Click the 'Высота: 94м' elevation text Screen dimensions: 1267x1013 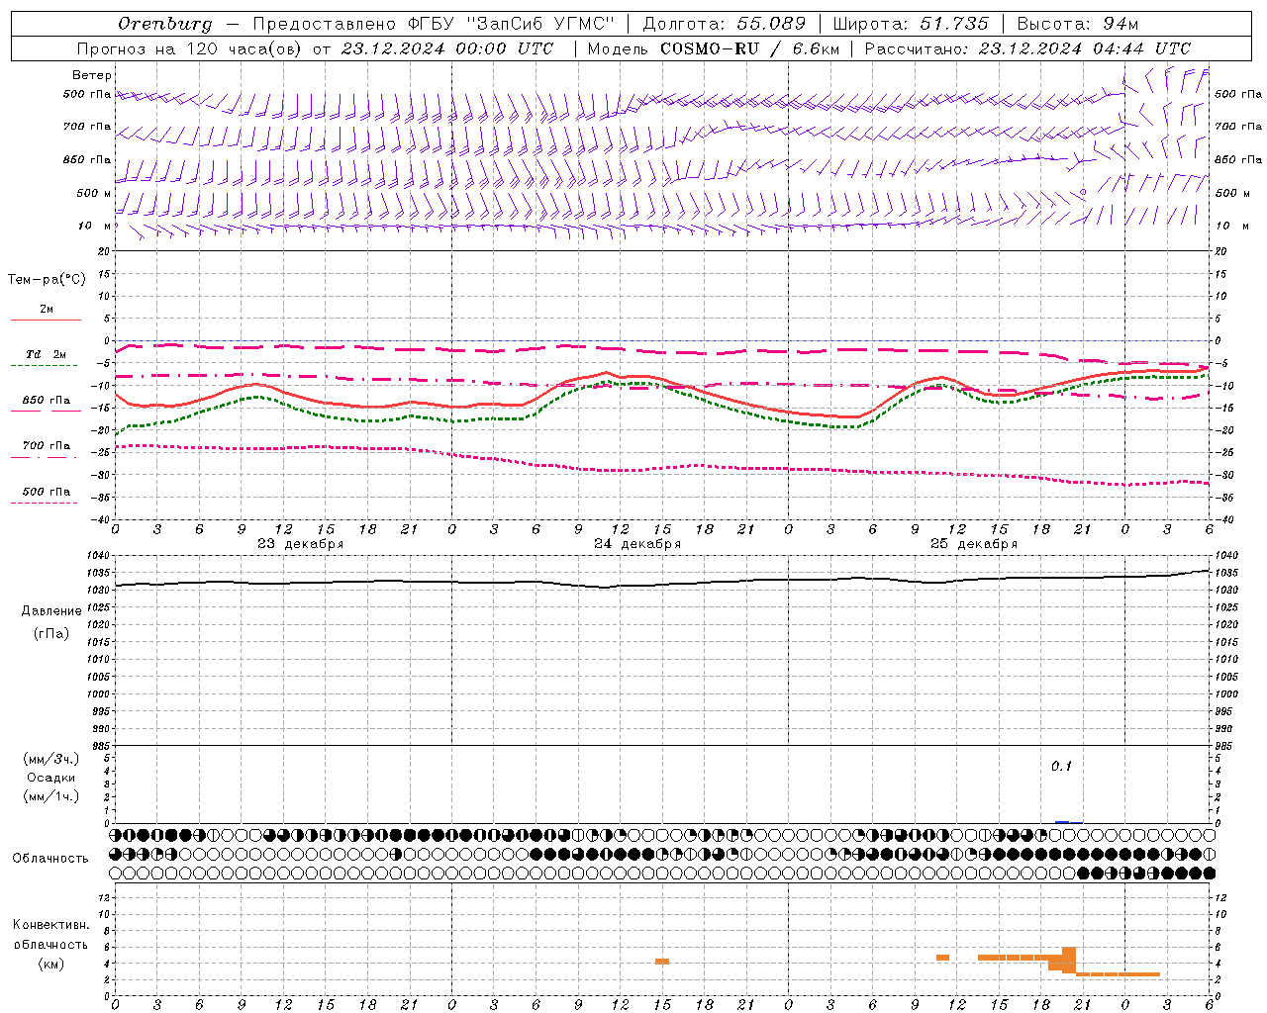pos(1078,24)
